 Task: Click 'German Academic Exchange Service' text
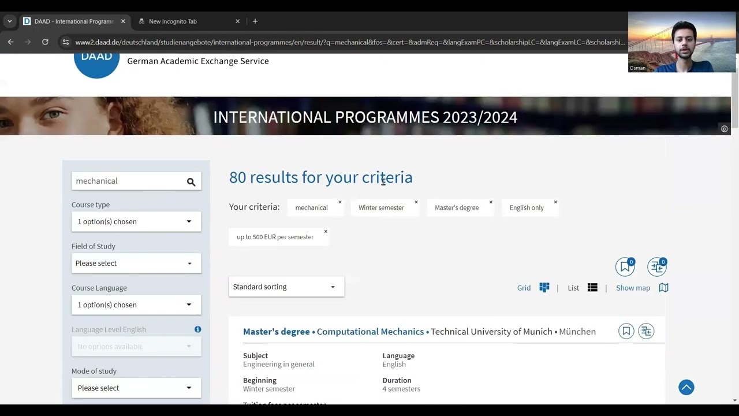point(198,61)
